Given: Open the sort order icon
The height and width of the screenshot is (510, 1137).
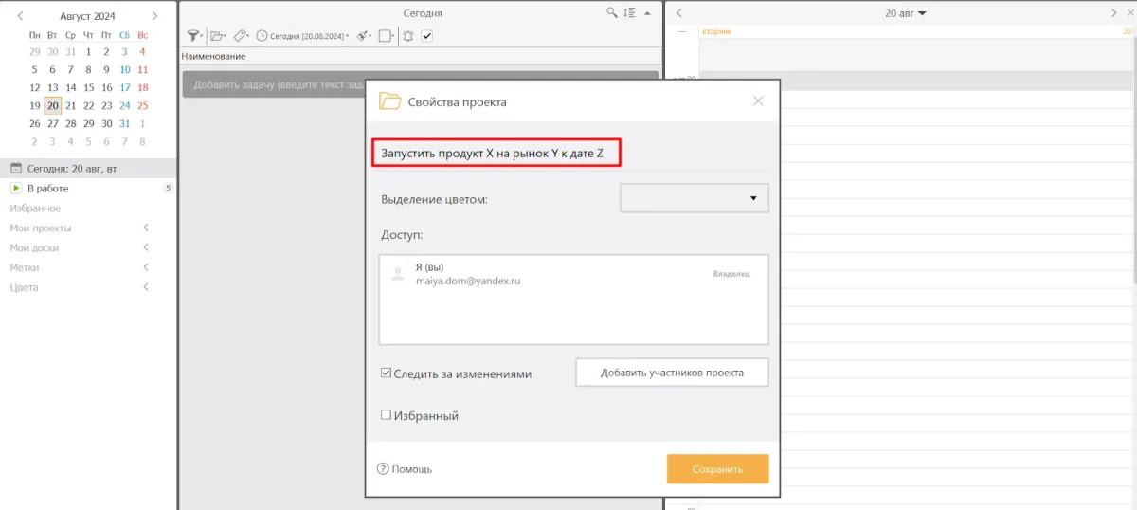Looking at the screenshot, I should point(630,13).
